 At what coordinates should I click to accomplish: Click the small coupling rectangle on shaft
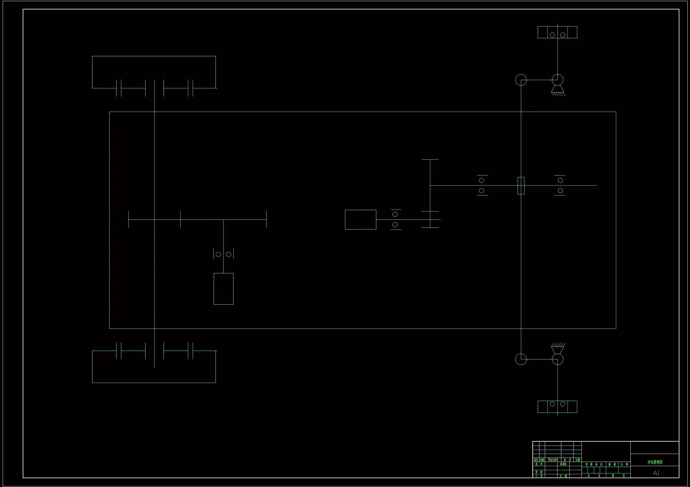(521, 185)
